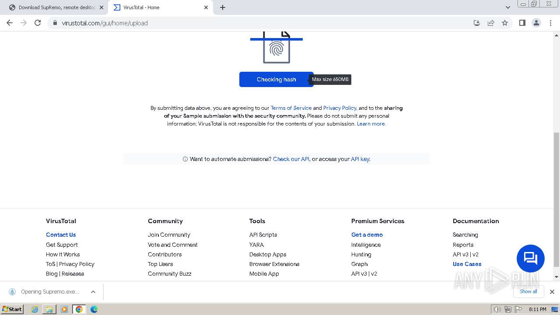560x315 pixels.
Task: Open tab search dropdown arrow
Action: 508,7
